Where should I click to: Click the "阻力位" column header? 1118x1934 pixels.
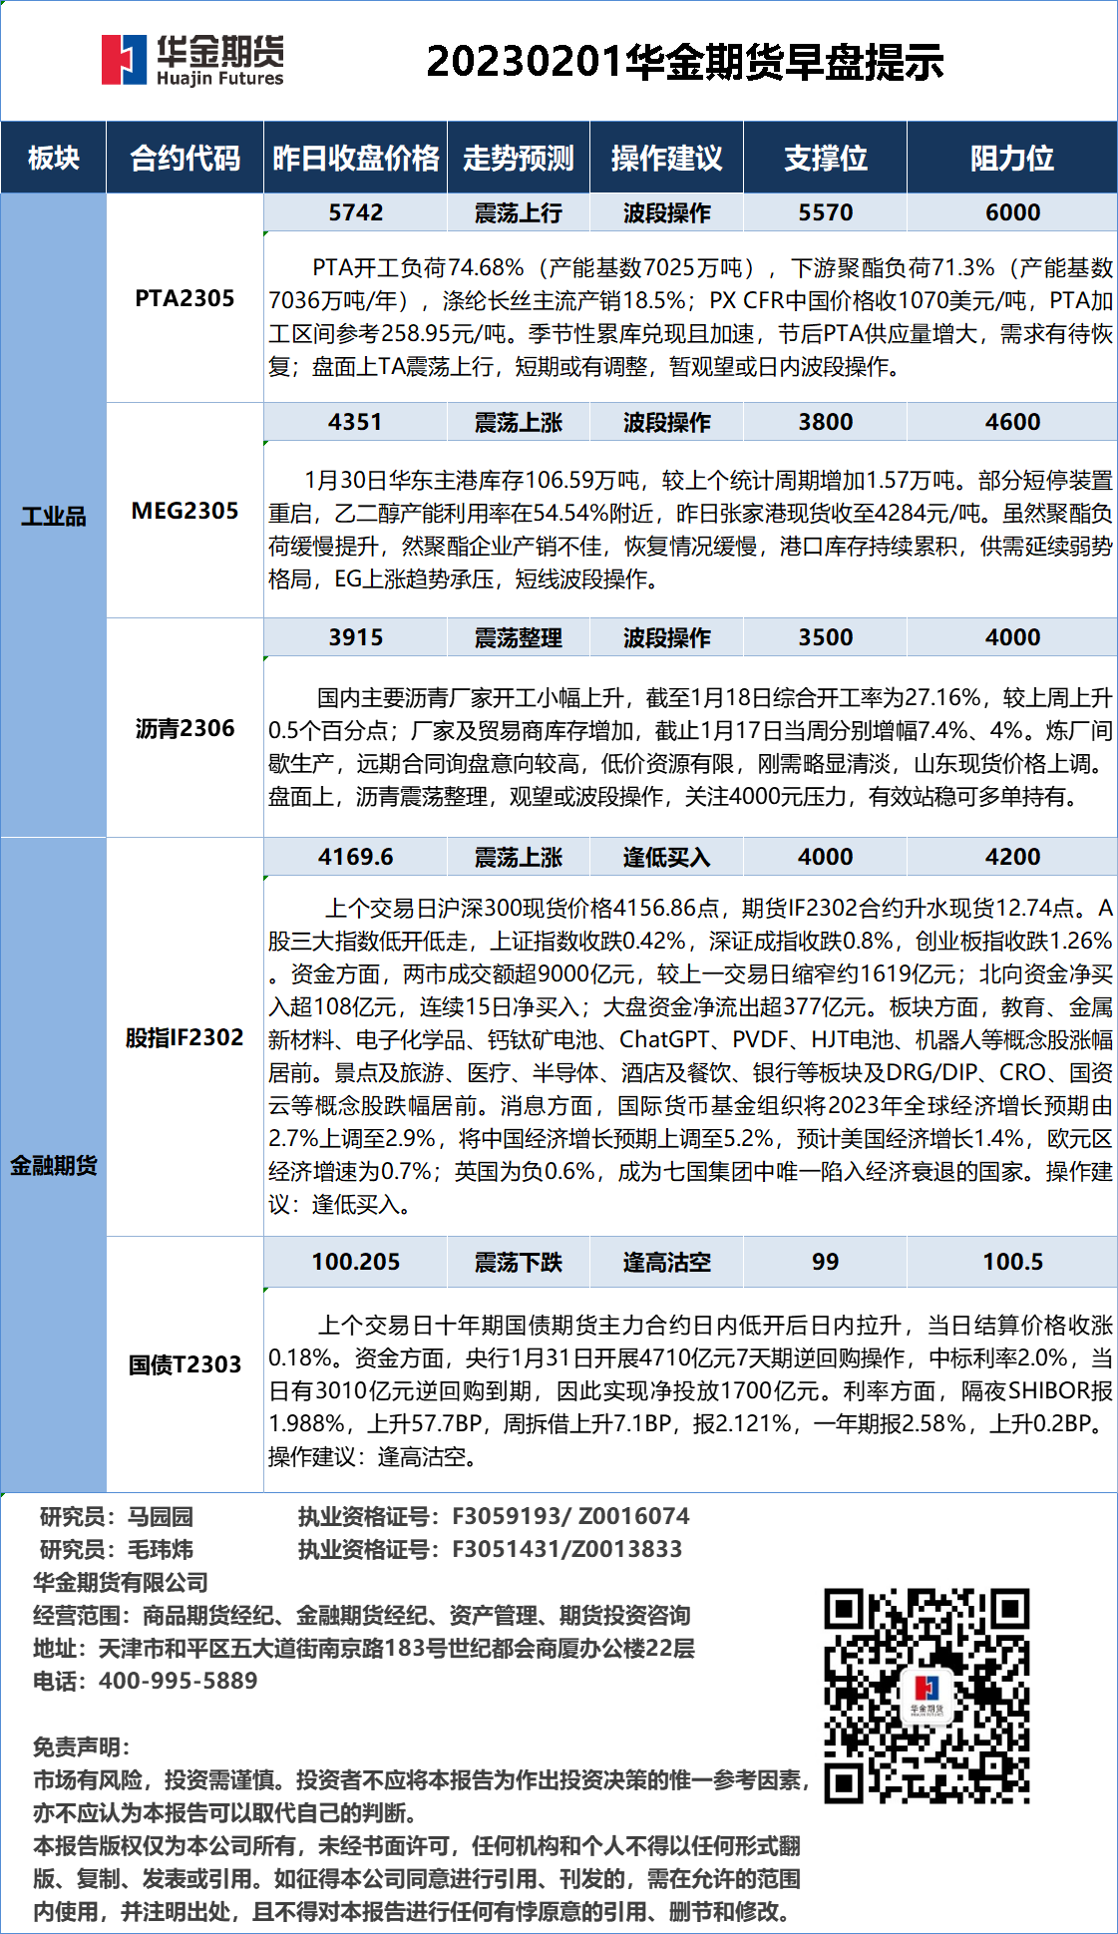pos(1012,158)
